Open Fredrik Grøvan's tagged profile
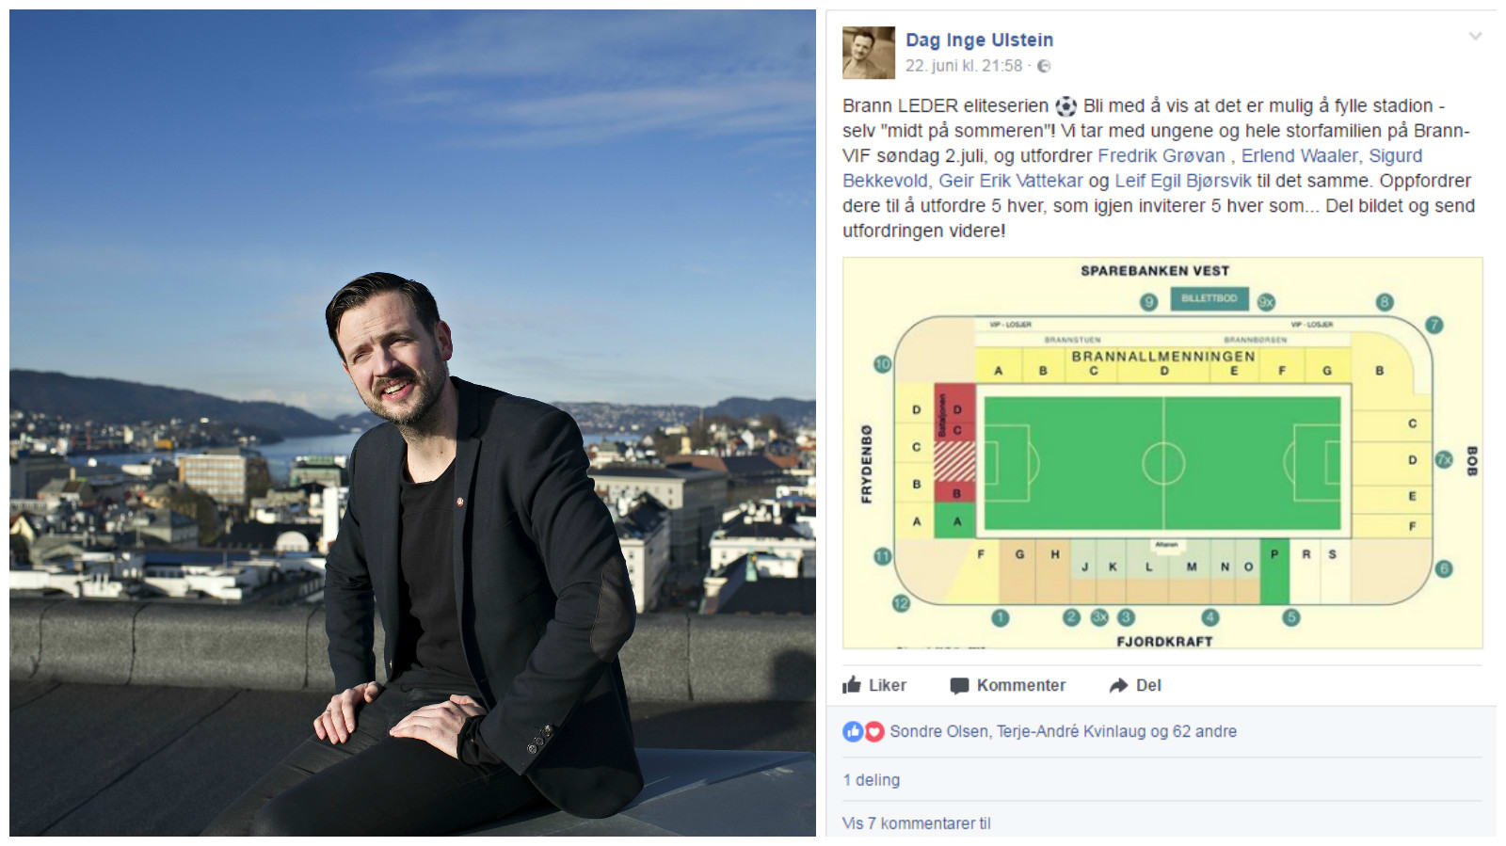This screenshot has width=1506, height=846. (x=1162, y=156)
